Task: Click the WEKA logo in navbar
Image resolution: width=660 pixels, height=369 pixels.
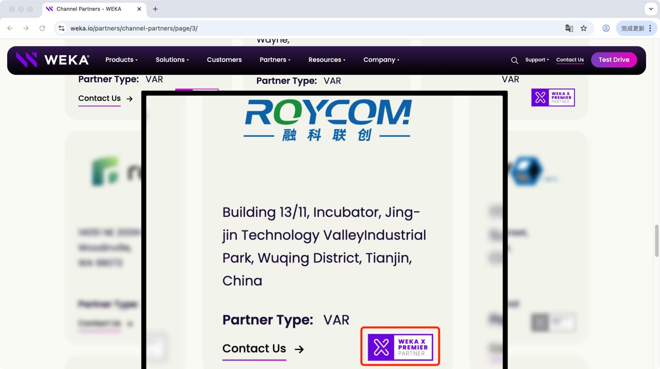Action: click(53, 60)
